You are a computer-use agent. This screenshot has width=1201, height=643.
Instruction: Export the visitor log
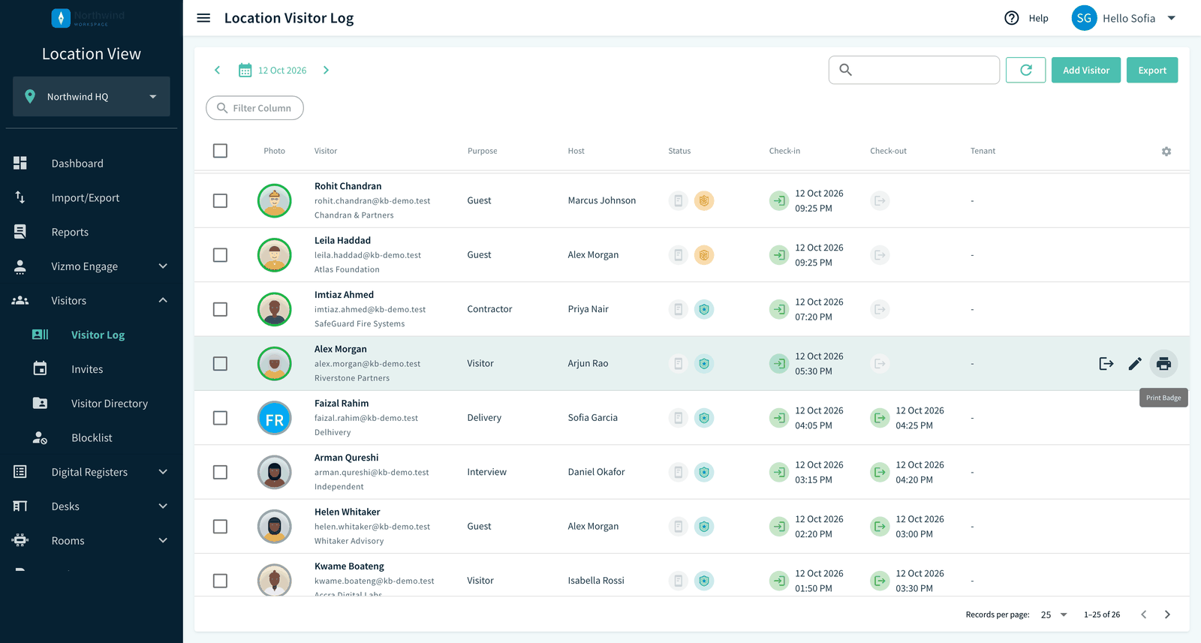1152,70
